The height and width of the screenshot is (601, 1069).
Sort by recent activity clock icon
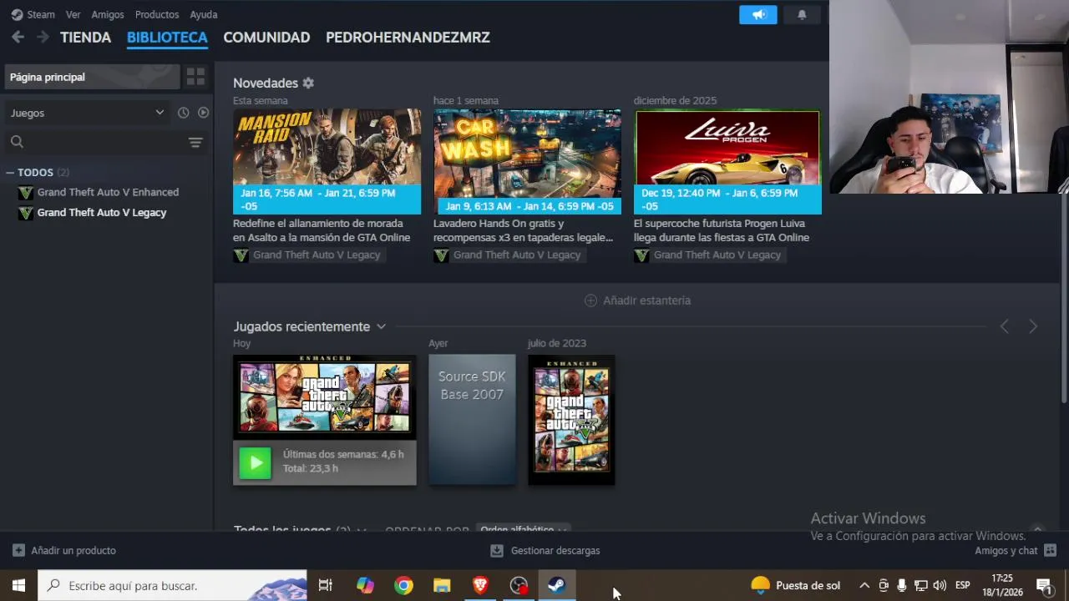click(184, 113)
